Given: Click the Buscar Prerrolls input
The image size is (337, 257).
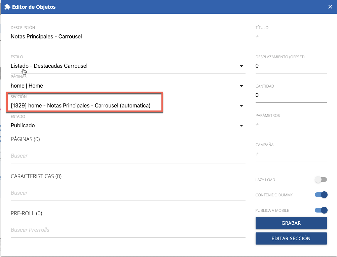Looking at the screenshot, I should pyautogui.click(x=128, y=230).
